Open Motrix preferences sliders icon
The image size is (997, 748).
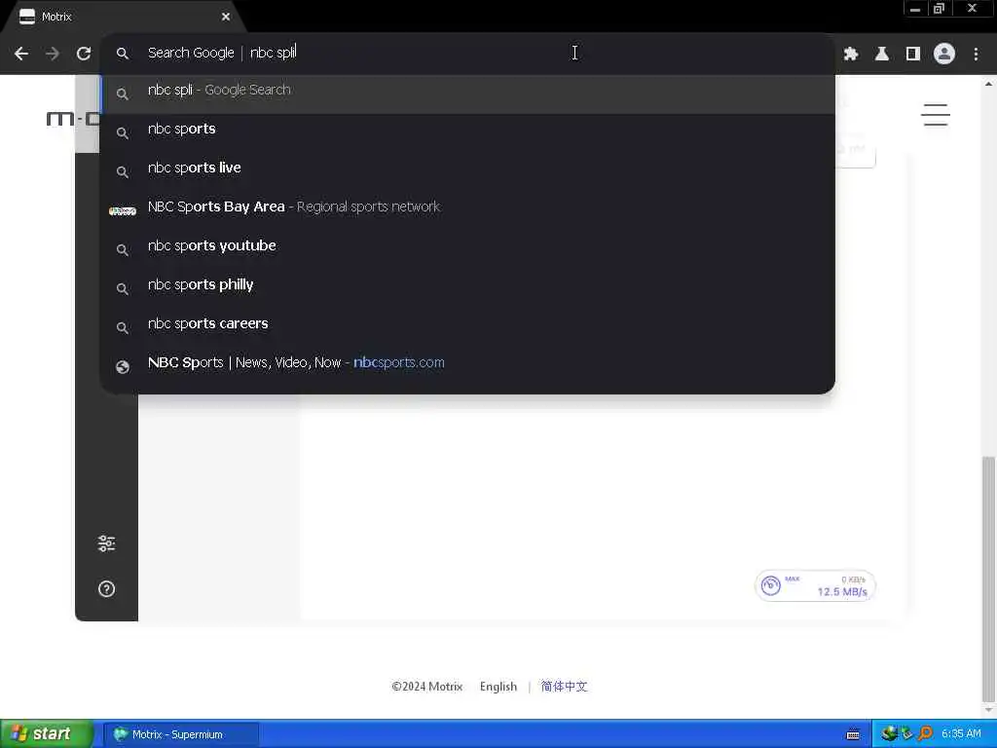click(x=107, y=543)
